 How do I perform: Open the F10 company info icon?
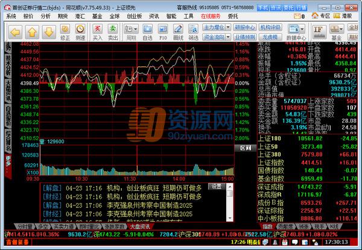point(163,33)
